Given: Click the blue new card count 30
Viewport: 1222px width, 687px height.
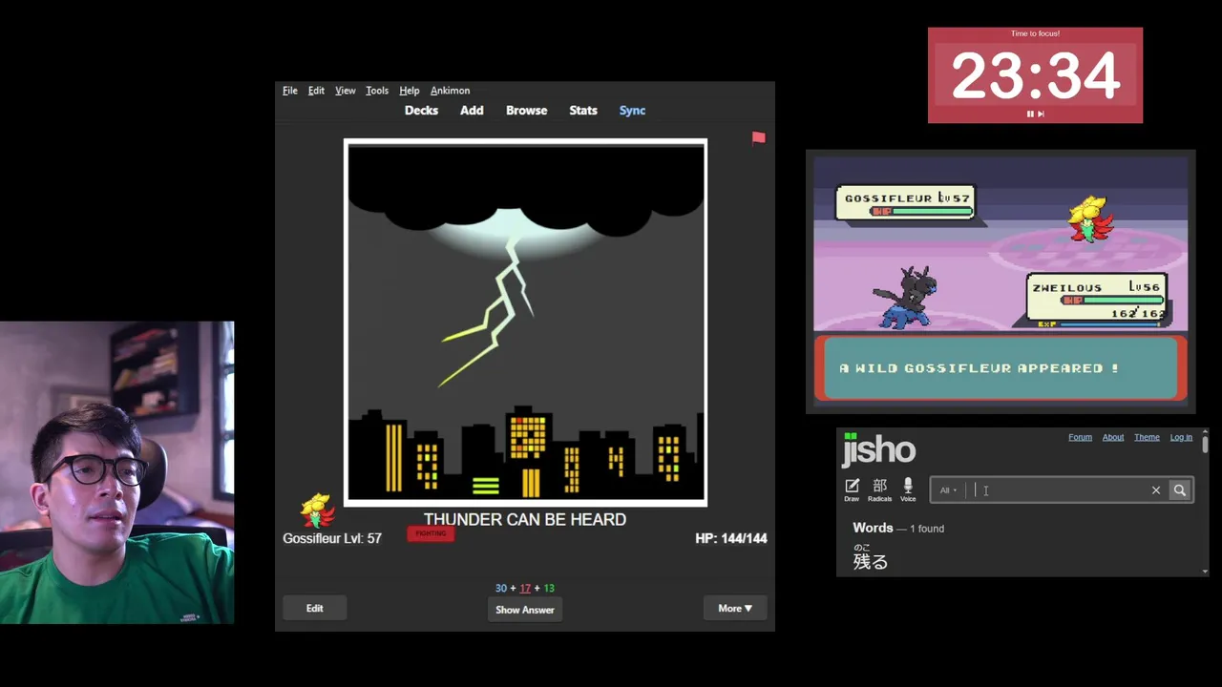Looking at the screenshot, I should (501, 589).
